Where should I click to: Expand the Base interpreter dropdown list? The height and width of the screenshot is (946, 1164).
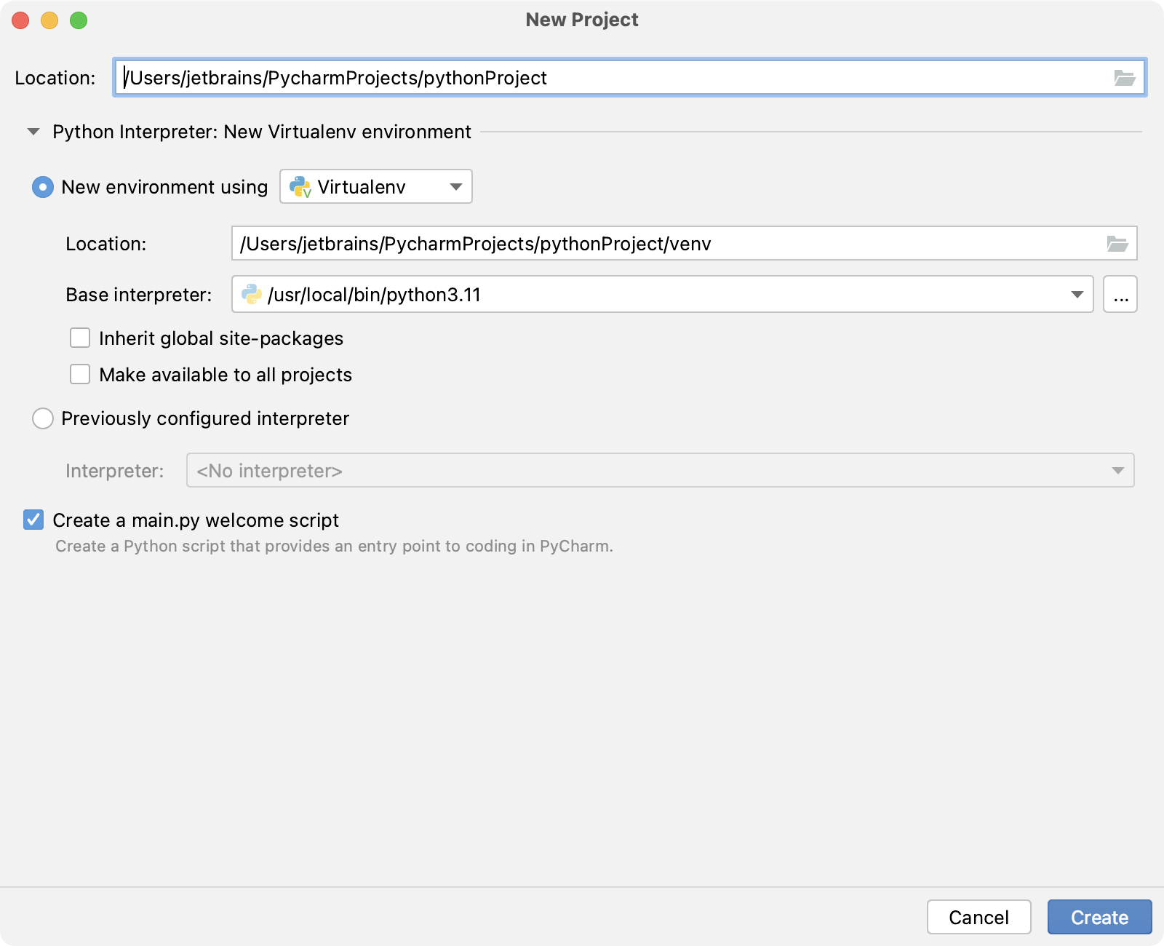point(1077,294)
